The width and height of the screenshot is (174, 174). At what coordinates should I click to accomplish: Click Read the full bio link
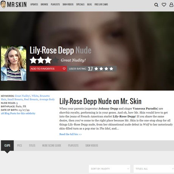70,134
